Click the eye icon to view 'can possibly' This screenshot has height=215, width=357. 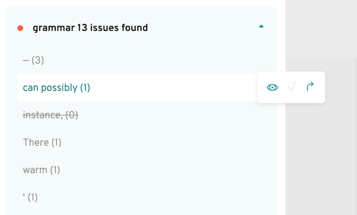point(272,87)
